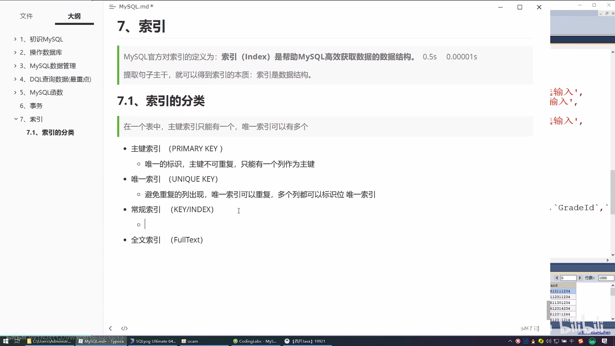The image size is (615, 346).
Task: Open Windows Start menu
Action: [x=6, y=341]
